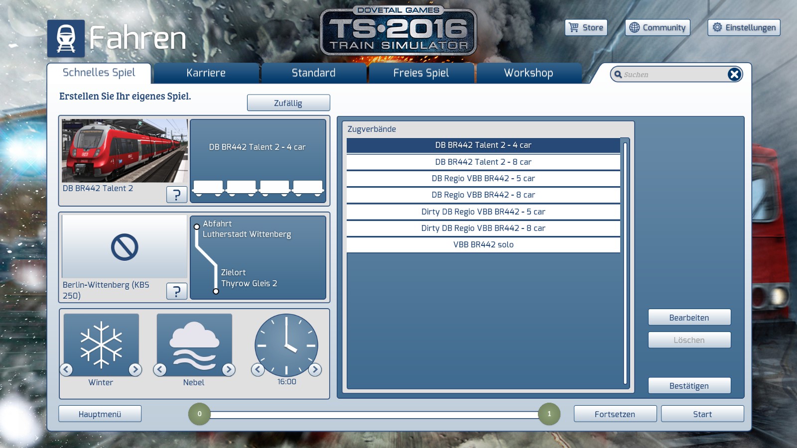
Task: Click the Suchen search field
Action: pyautogui.click(x=672, y=75)
